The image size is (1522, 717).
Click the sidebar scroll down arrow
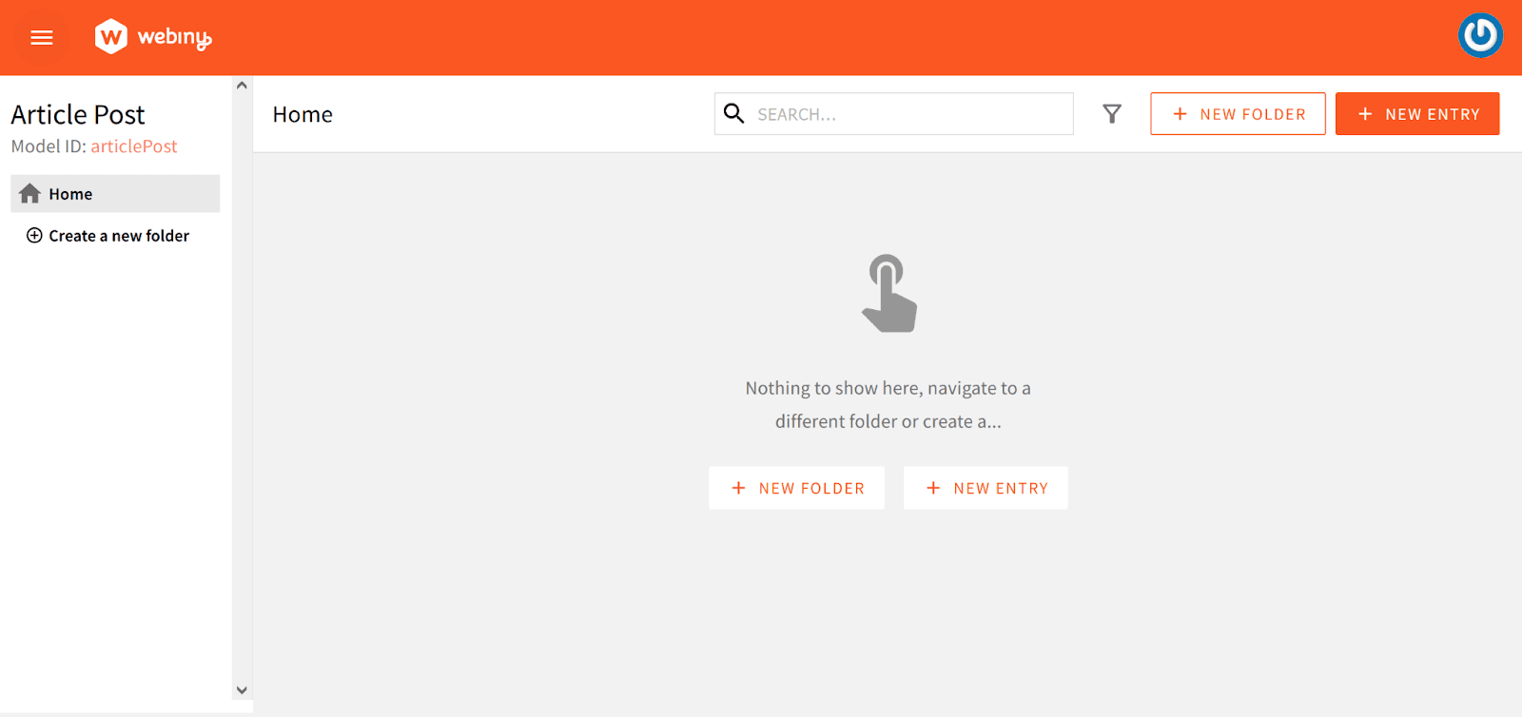(x=242, y=690)
